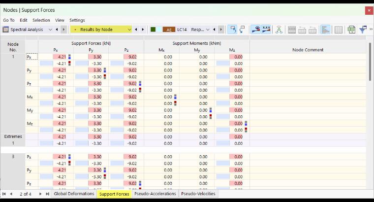
Task: Close the Support Forces window
Action: pos(369,10)
